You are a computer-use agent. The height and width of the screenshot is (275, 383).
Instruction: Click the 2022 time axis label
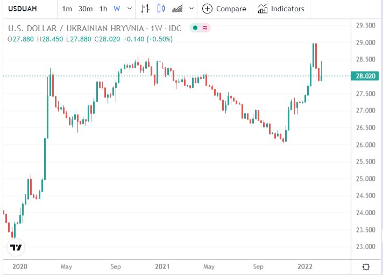(x=305, y=266)
